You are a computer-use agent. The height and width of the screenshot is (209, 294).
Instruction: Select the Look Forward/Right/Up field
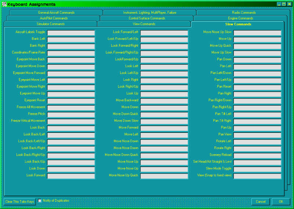click(164, 53)
